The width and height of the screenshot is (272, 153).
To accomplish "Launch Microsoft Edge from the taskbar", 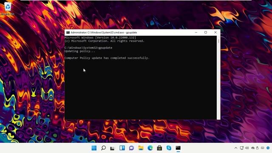I will [150, 148].
